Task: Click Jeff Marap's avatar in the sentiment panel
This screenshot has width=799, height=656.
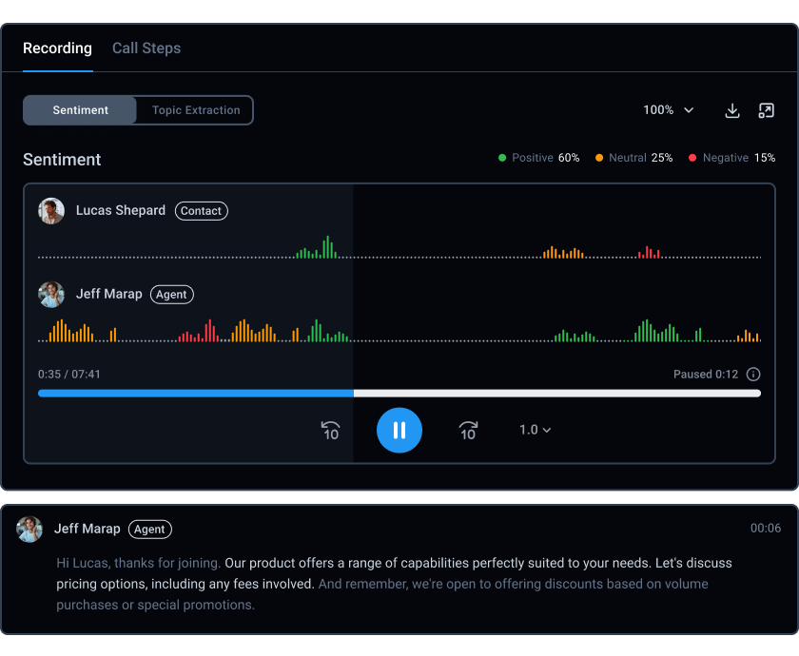Action: (x=51, y=294)
